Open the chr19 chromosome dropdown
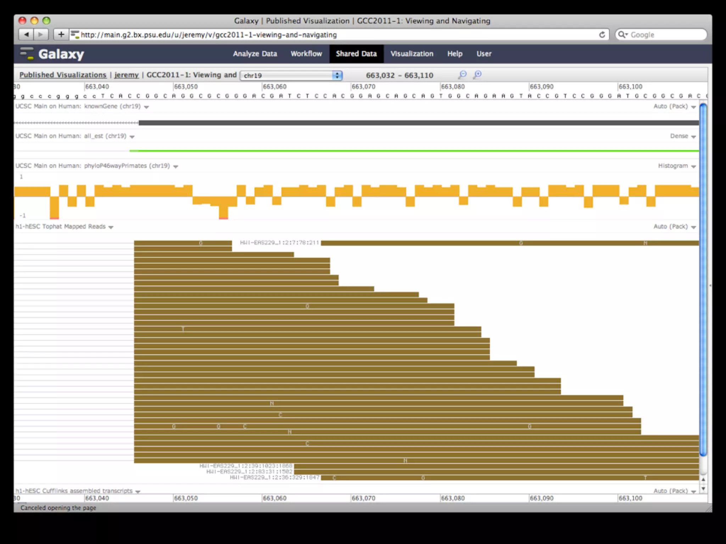 coord(291,75)
